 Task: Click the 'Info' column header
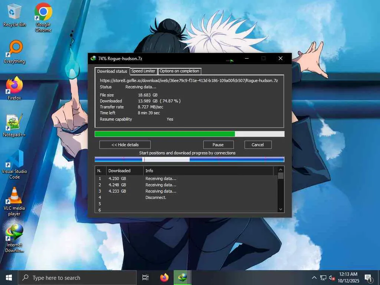tap(209, 171)
